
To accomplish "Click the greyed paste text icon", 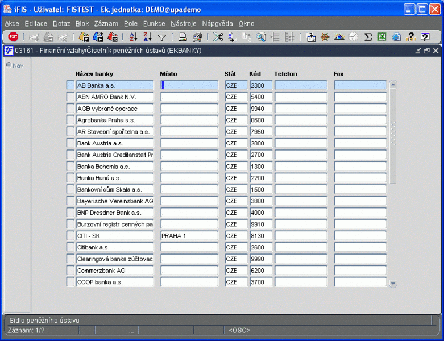I will tap(247, 37).
